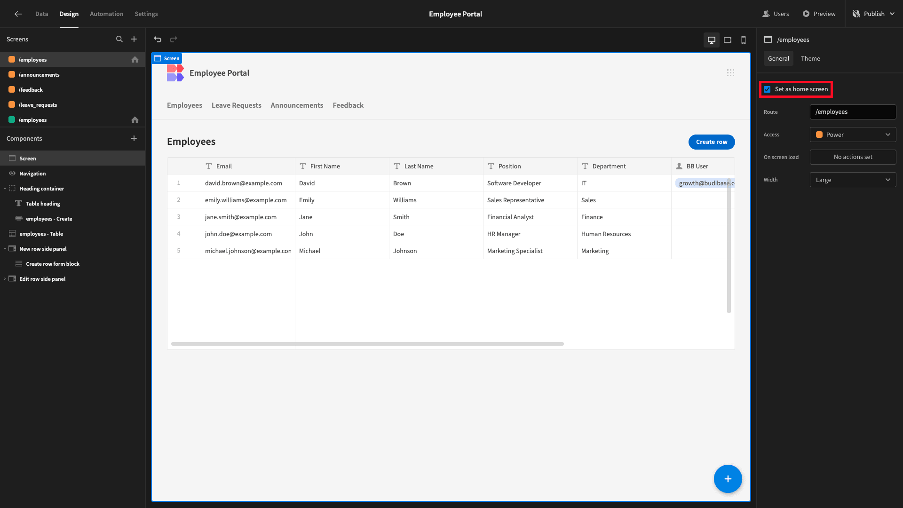Toggle Set as home screen checkbox
The image size is (903, 508).
(767, 89)
